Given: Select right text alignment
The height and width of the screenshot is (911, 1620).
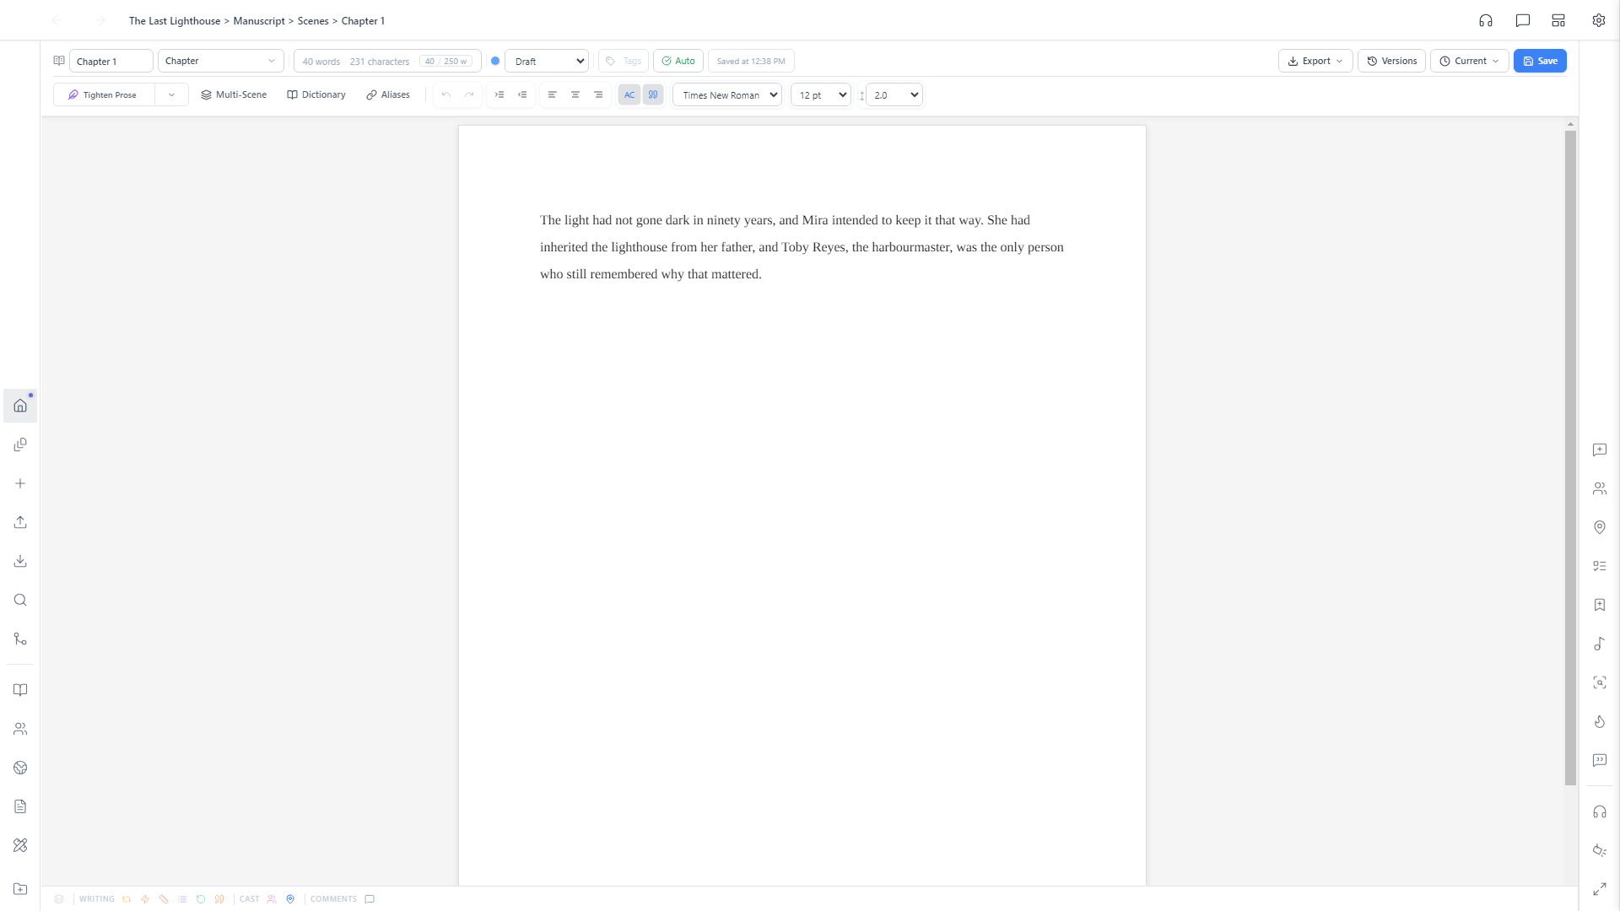Looking at the screenshot, I should (598, 94).
